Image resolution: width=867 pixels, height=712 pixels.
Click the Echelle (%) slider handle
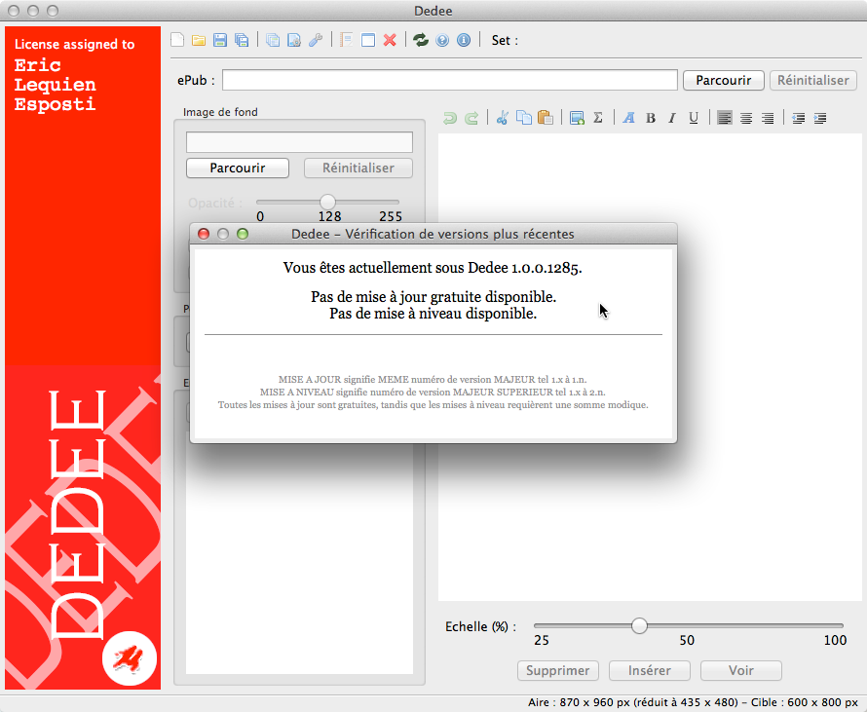pyautogui.click(x=639, y=625)
